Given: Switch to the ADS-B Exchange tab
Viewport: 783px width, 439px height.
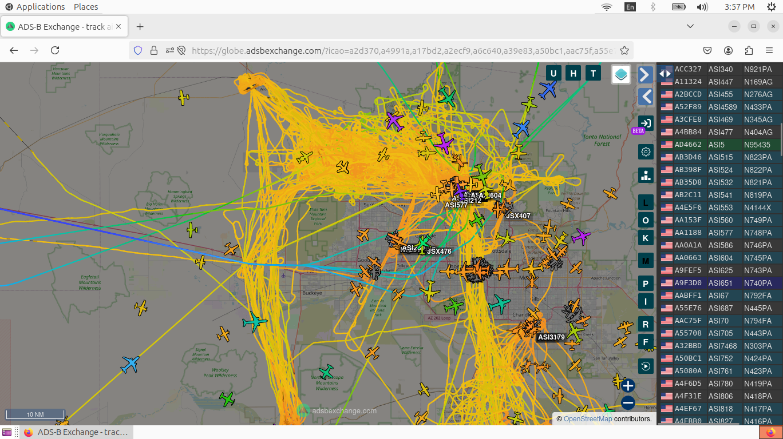Looking at the screenshot, I should [x=65, y=27].
